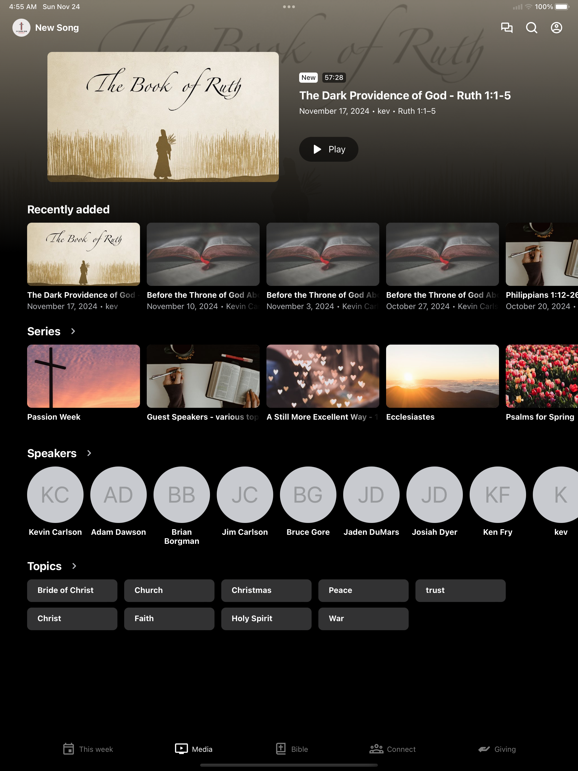Open the user profile icon

(x=556, y=28)
